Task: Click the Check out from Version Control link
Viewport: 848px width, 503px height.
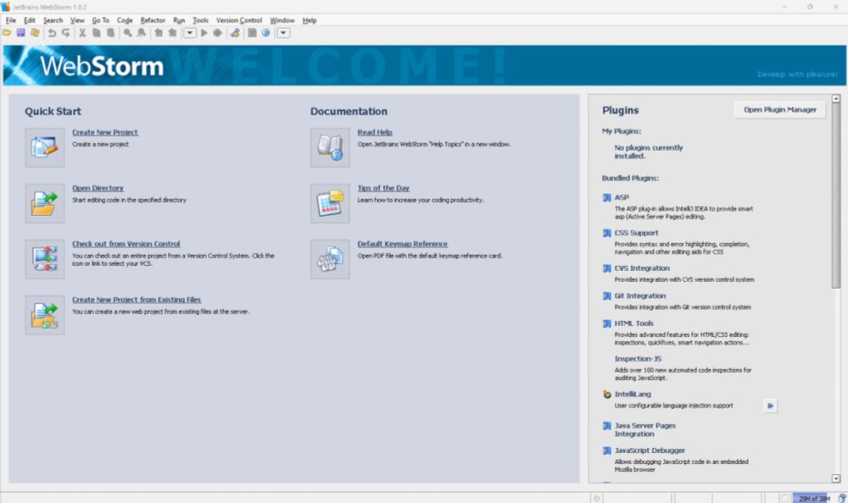Action: coord(126,244)
